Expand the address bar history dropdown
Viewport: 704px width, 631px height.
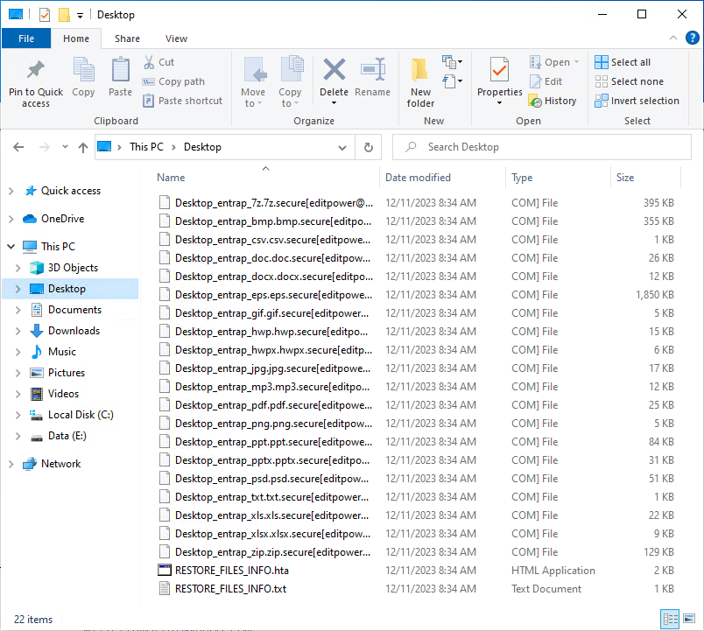[342, 147]
